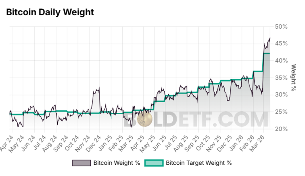The height and width of the screenshot is (176, 305).
Task: Click the vertical Weight % axis title
Action: click(x=294, y=77)
